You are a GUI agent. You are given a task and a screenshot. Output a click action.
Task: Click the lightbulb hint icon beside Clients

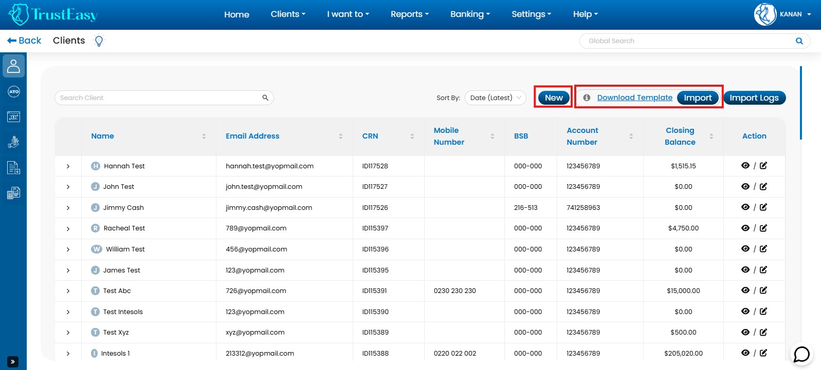(x=99, y=41)
